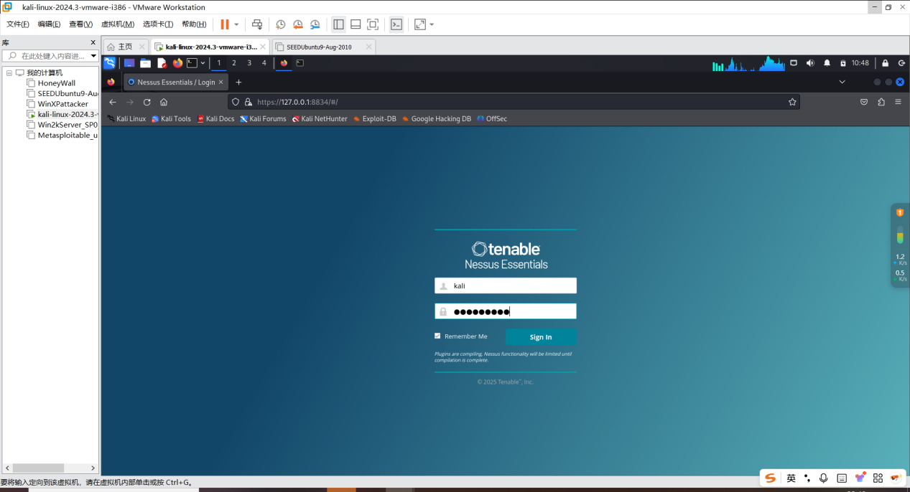This screenshot has height=492, width=910.
Task: Open the Kali applications menu dragon icon
Action: point(109,63)
